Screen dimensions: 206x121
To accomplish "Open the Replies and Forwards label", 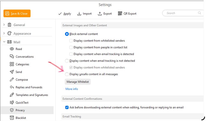I will (29, 87).
